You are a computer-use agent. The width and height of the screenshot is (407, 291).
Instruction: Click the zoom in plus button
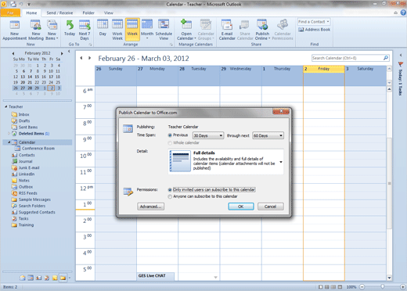point(403,287)
